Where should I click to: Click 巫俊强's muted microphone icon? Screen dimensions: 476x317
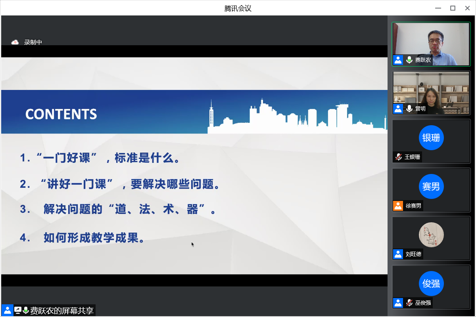click(409, 303)
